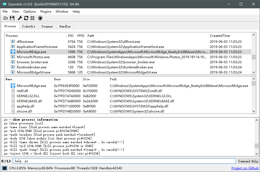Switch to the Process tab

[x=10, y=26]
